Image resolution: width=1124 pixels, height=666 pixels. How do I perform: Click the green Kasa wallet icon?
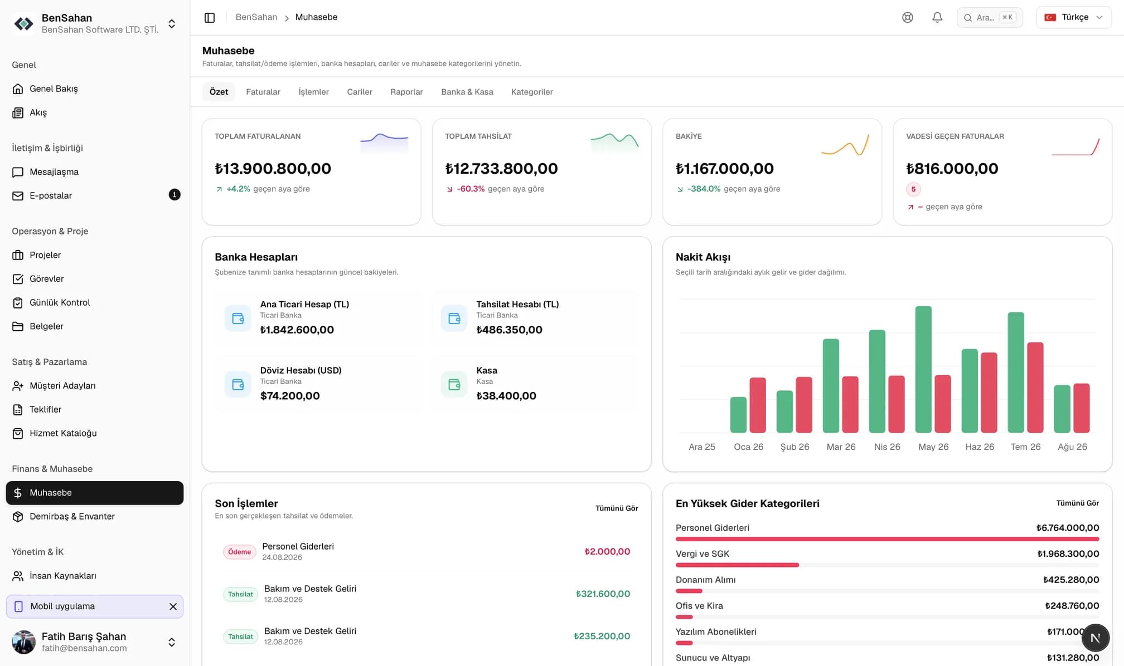point(454,384)
